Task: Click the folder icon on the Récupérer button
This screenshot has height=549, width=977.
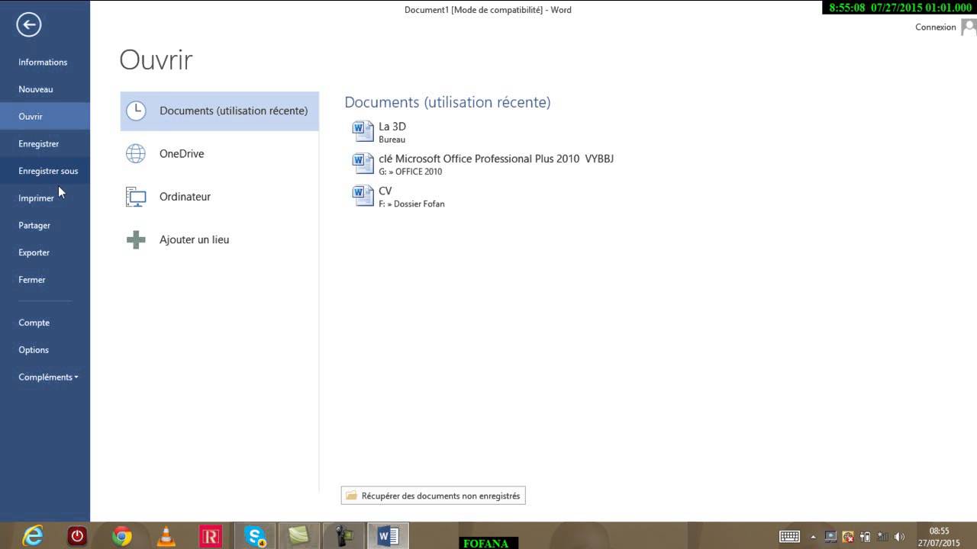Action: (352, 496)
